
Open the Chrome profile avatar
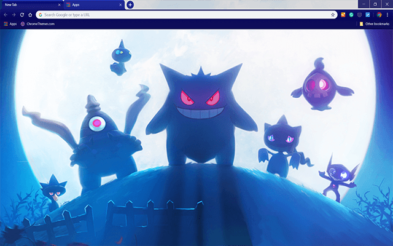[379, 15]
